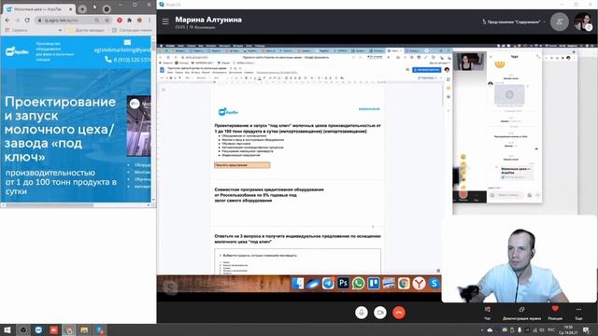Image resolution: width=598 pixels, height=336 pixels.
Task: Click the local webcam preview of the man
Action: (x=520, y=259)
